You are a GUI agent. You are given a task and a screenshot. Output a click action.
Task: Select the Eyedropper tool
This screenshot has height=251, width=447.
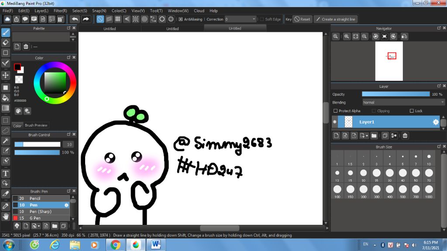coord(5,206)
